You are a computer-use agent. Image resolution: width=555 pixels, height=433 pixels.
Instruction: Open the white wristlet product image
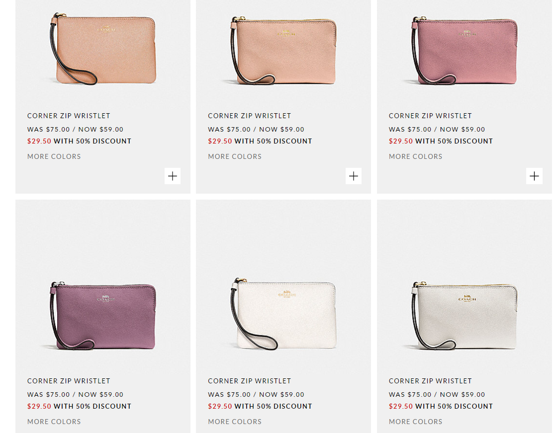[283, 314]
